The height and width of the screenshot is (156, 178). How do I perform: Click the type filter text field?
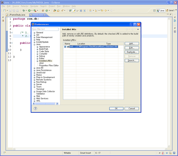point(45,29)
